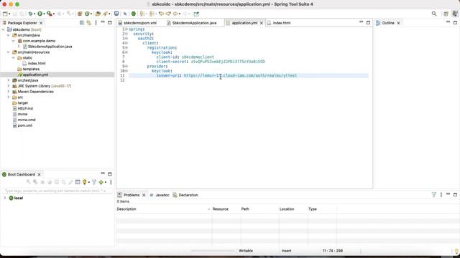Click the New Java Class green icon
The width and height of the screenshot is (460, 258).
point(87,14)
